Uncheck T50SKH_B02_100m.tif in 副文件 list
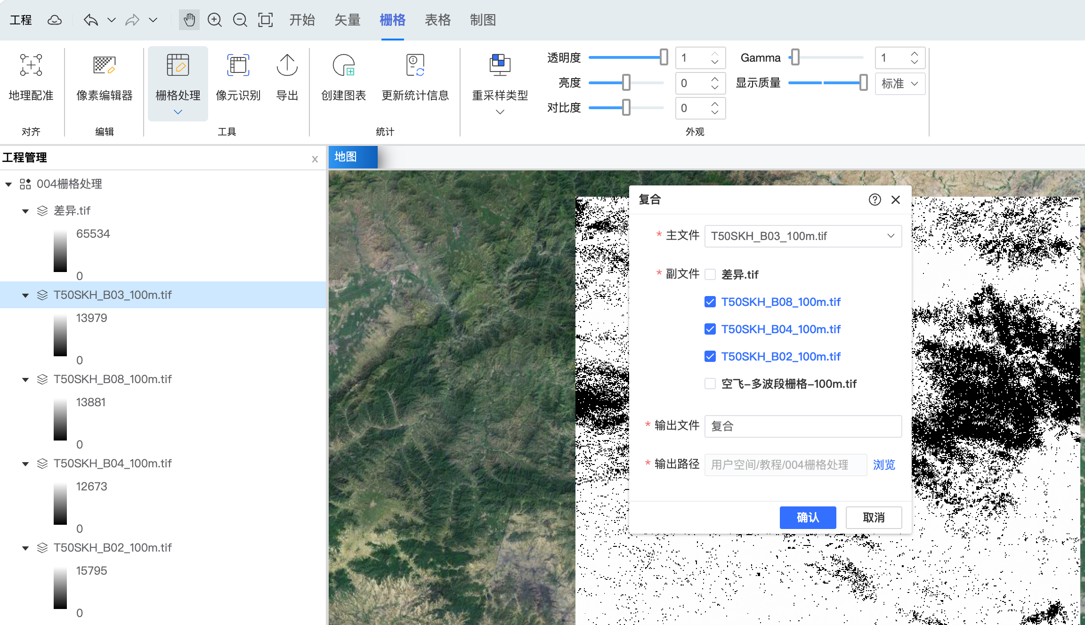Image resolution: width=1085 pixels, height=625 pixels. click(710, 356)
